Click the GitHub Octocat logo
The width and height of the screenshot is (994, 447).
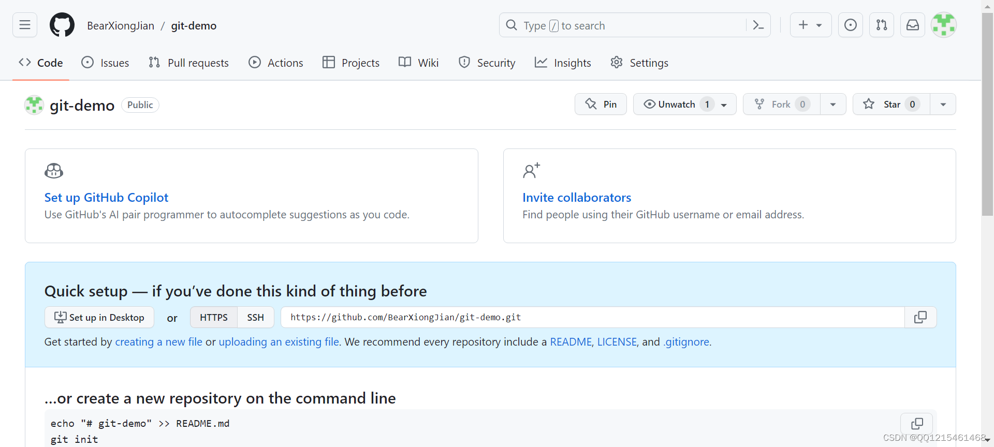tap(62, 25)
